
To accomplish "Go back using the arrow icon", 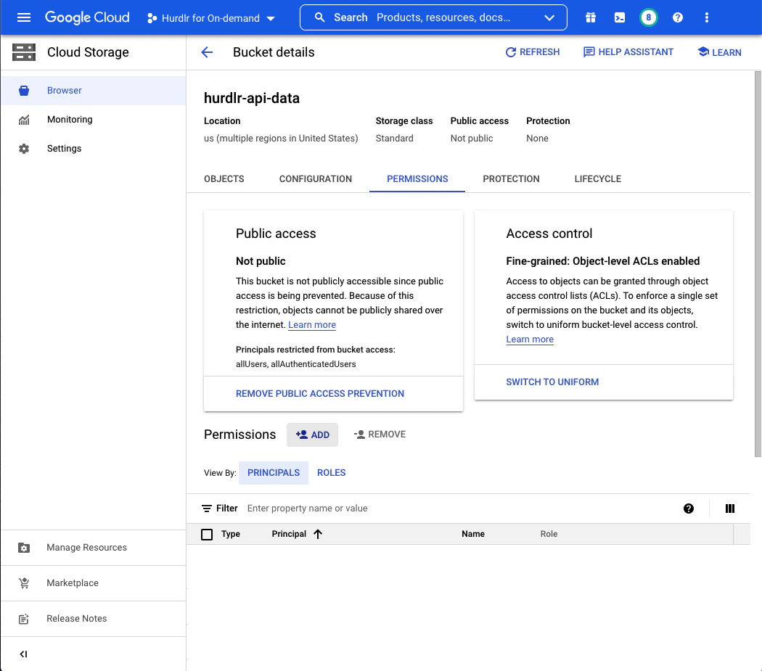I will click(x=207, y=52).
